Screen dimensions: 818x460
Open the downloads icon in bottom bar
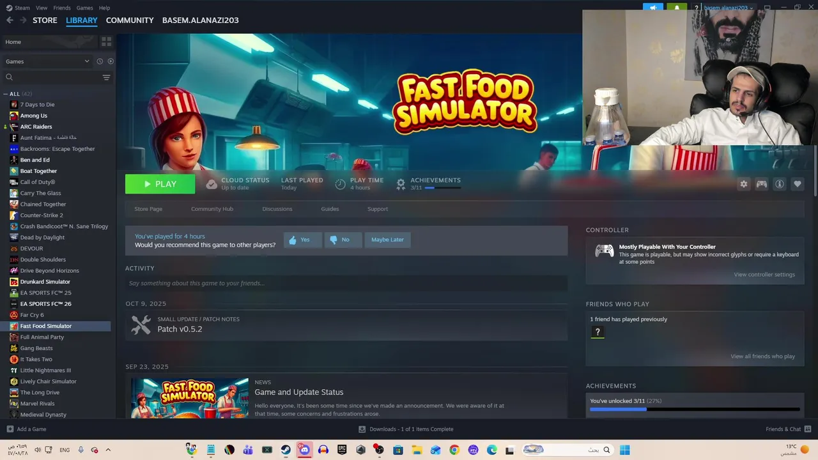click(362, 429)
